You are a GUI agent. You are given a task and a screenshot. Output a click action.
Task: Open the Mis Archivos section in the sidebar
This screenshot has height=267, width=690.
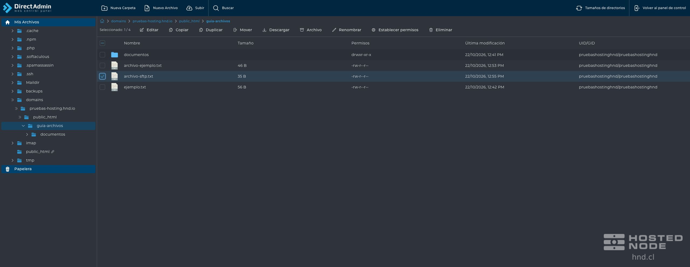(48, 22)
